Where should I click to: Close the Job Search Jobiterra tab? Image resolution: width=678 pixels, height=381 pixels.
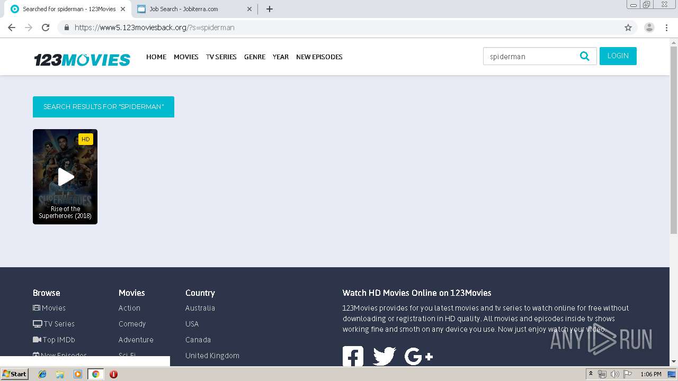point(249,9)
